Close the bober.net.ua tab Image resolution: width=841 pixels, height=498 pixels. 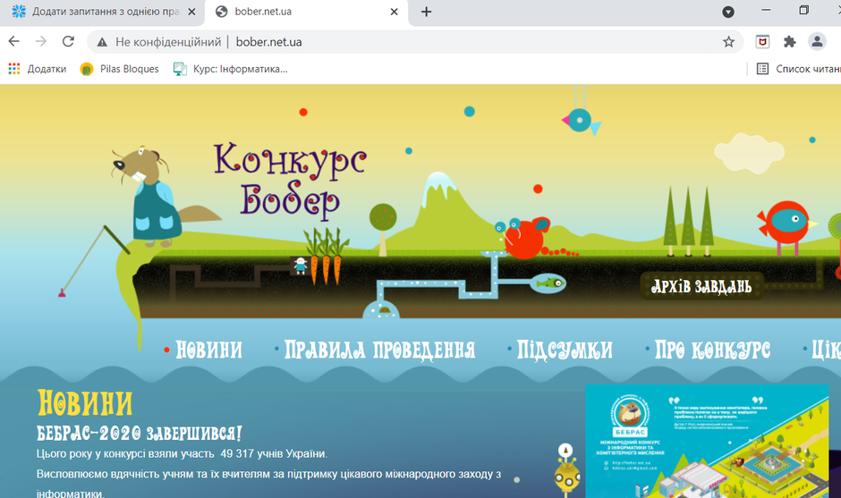point(395,12)
